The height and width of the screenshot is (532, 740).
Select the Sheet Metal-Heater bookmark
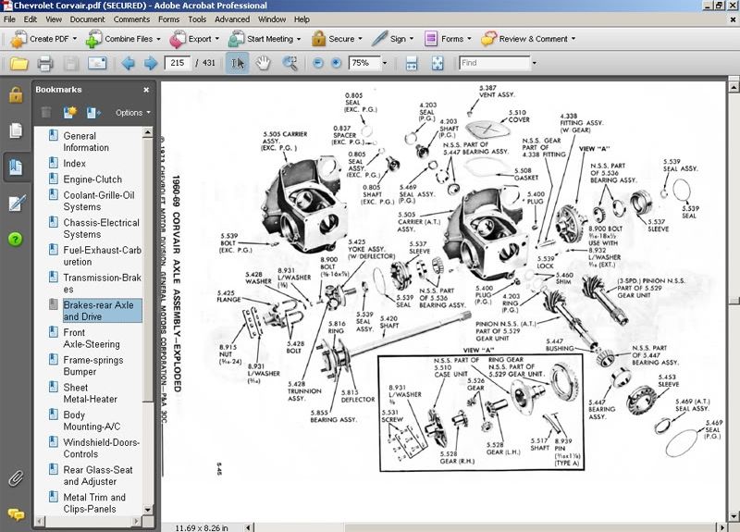pos(90,393)
